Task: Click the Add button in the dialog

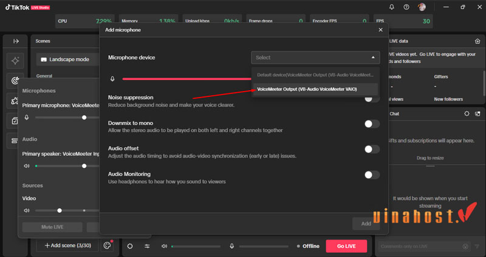Action: (x=366, y=224)
